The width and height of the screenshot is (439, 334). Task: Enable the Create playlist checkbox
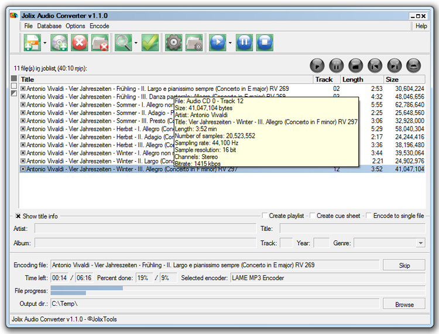(x=265, y=216)
